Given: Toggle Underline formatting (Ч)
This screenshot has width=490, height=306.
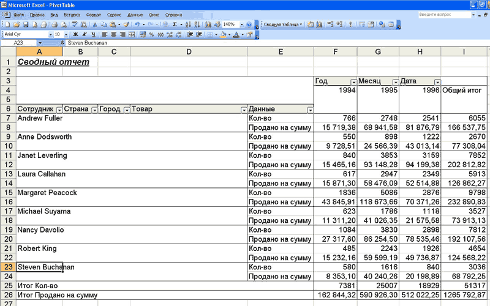Looking at the screenshot, I should (x=92, y=35).
